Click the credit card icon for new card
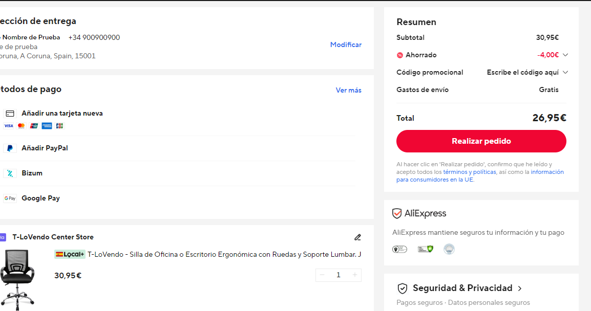This screenshot has height=311, width=591. 10,114
